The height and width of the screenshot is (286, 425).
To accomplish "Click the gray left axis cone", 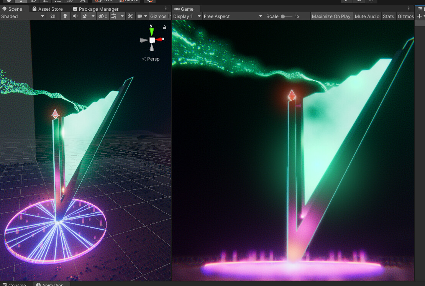I will tap(144, 40).
